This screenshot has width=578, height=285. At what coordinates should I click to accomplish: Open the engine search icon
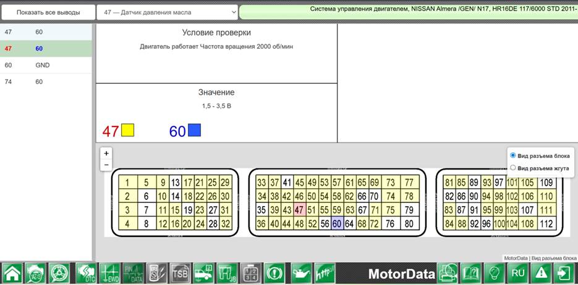35,273
